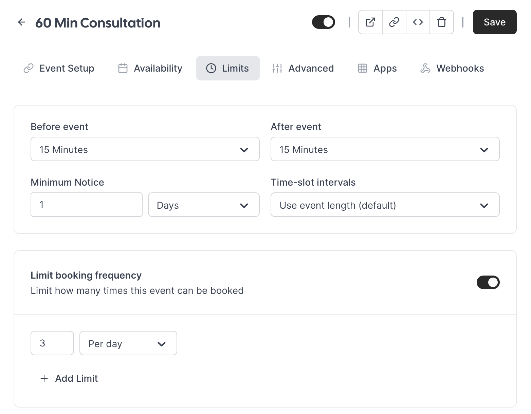
Task: Expand the Days unit dropdown
Action: click(x=204, y=205)
